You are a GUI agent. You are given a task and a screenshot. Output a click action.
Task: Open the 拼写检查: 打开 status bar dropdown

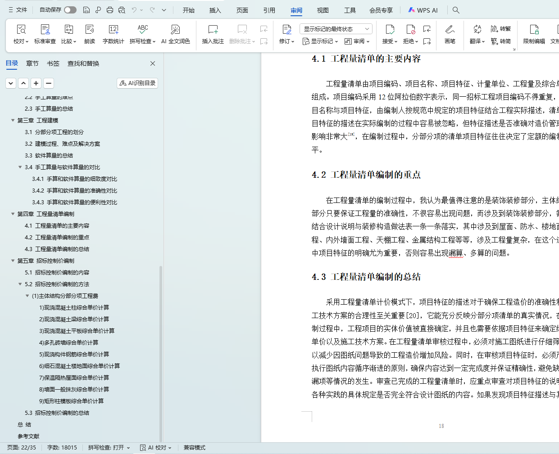point(109,448)
